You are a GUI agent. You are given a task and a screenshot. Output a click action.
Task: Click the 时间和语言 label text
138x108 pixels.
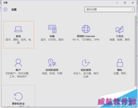pyautogui.click(x=52, y=70)
